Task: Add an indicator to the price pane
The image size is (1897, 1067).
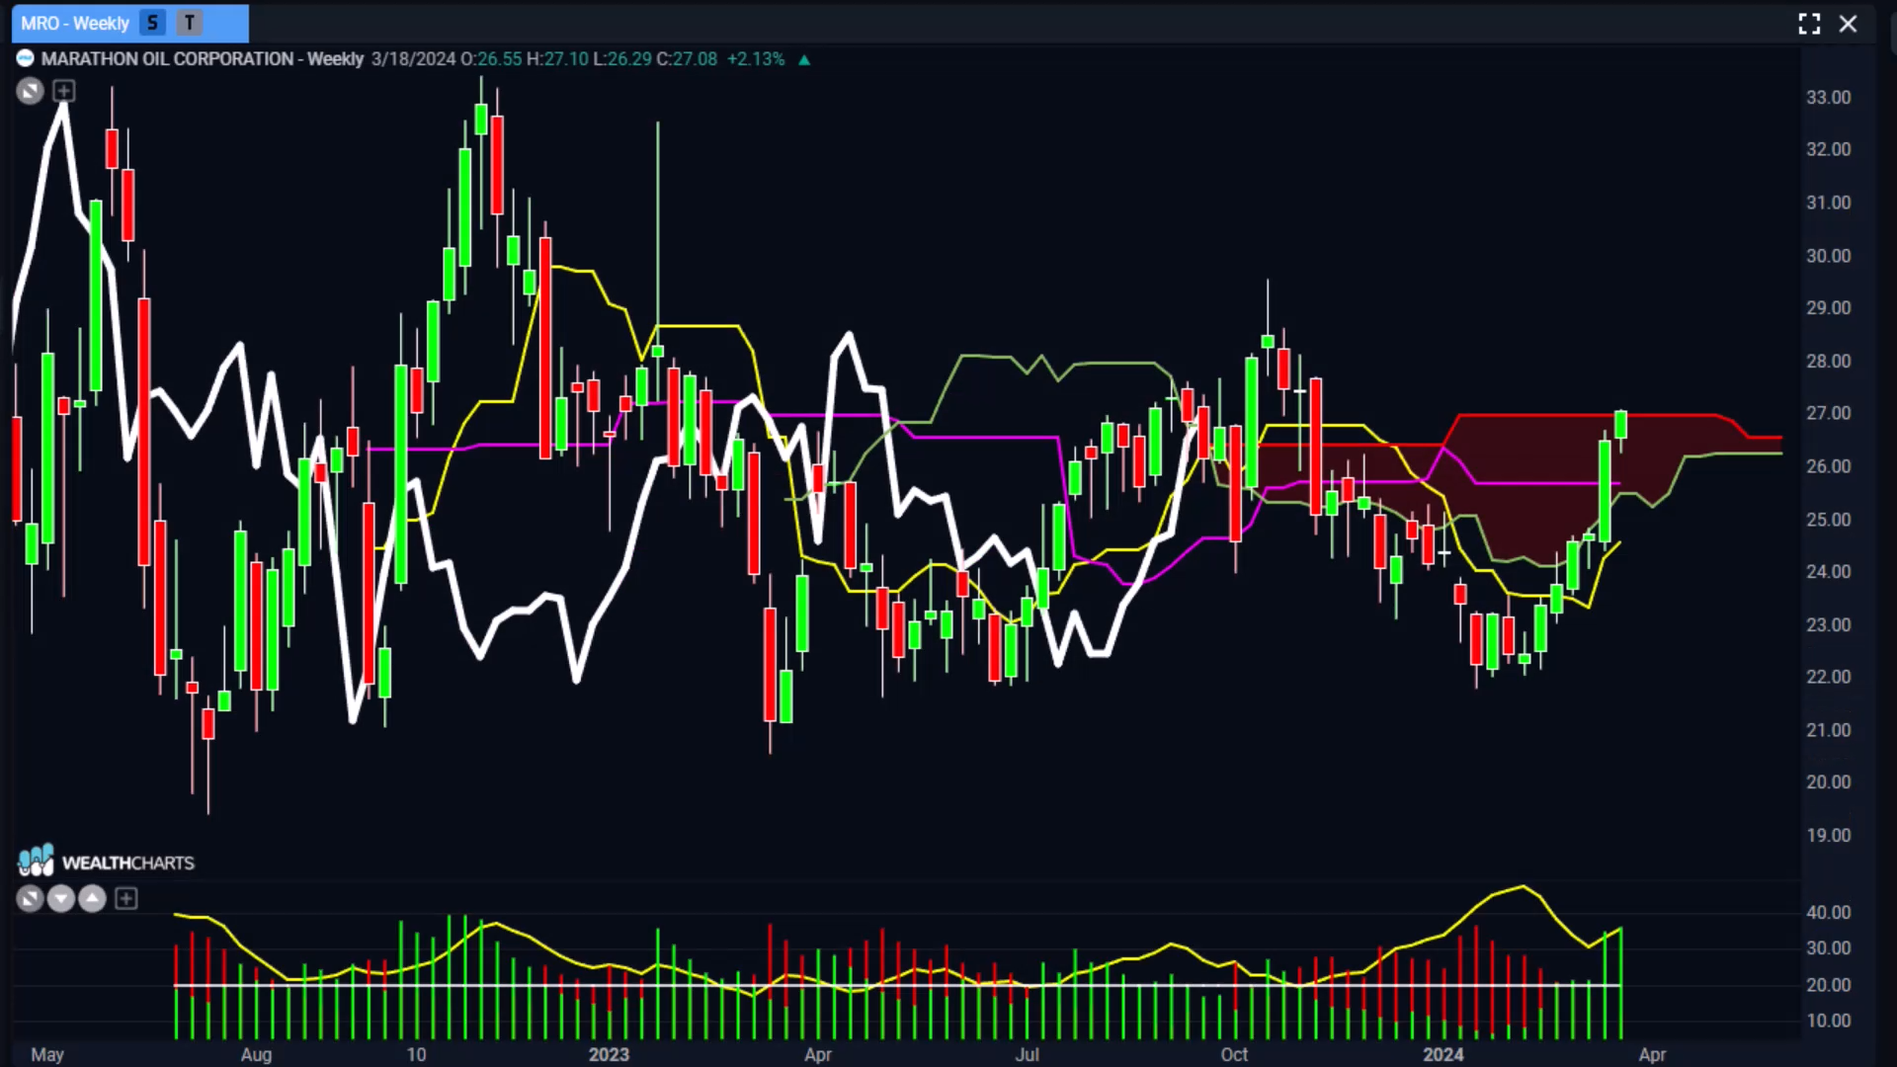Action: (64, 92)
